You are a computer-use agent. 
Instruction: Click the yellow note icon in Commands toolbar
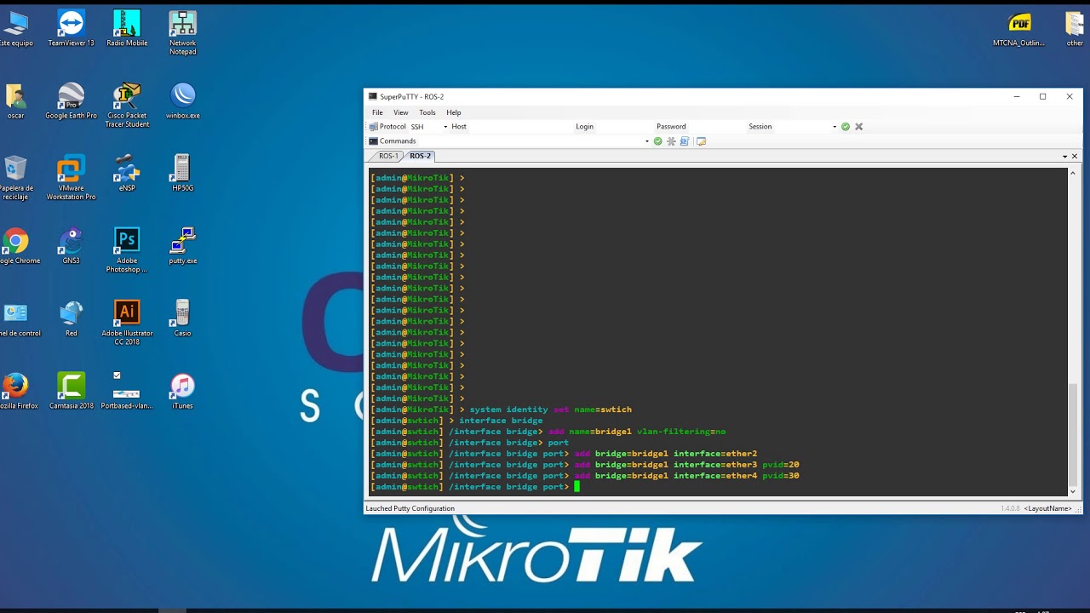coord(702,141)
